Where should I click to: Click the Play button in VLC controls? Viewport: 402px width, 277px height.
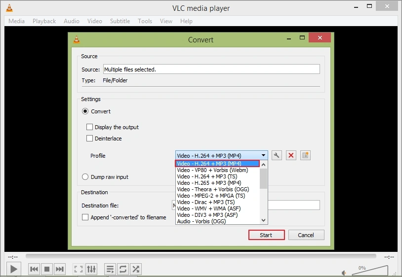[14, 269]
